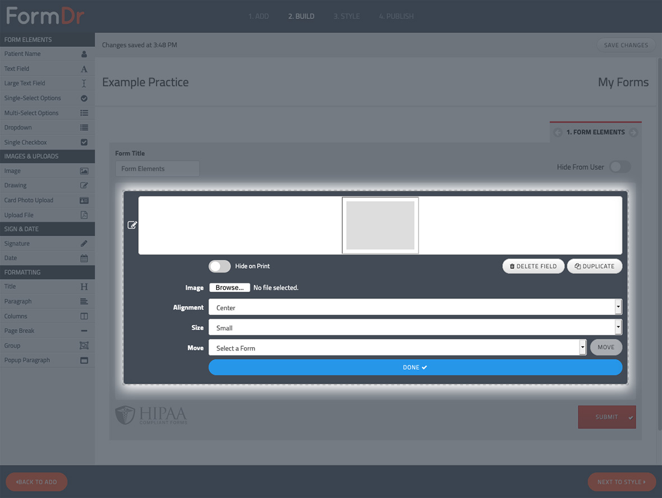The image size is (662, 498).
Task: Add a Large Text Field element
Action: coord(47,84)
